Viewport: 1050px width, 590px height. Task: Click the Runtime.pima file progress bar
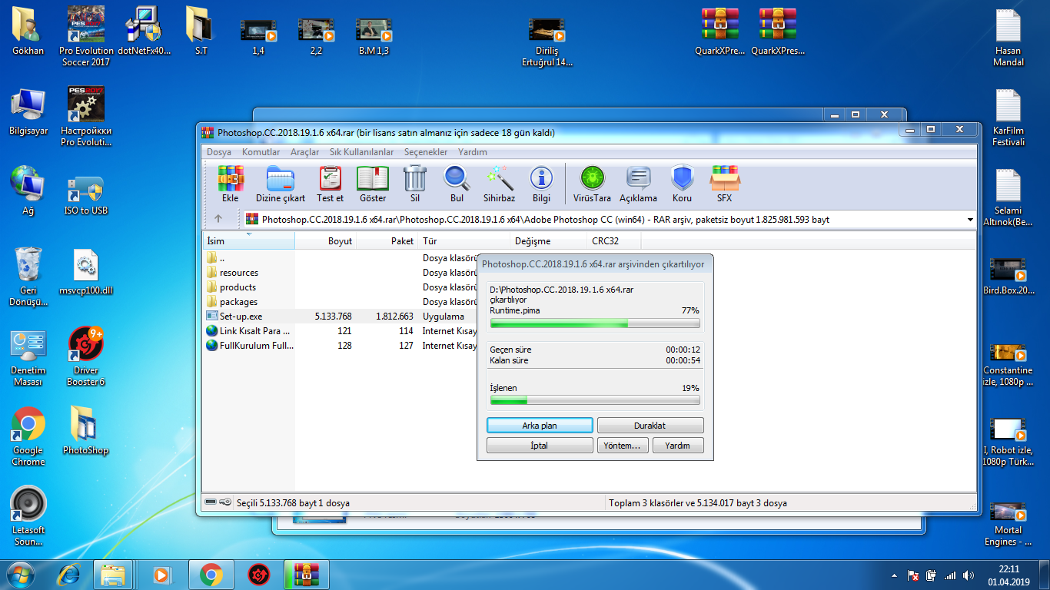pyautogui.click(x=595, y=323)
